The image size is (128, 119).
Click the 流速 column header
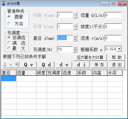pyautogui.click(x=69, y=73)
